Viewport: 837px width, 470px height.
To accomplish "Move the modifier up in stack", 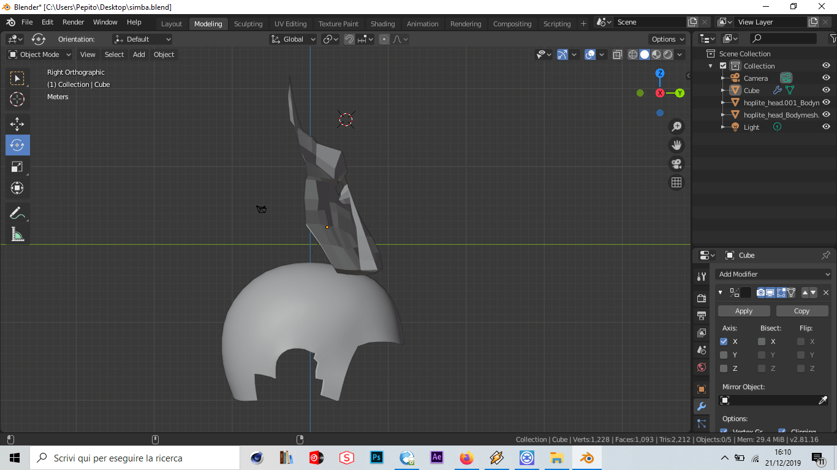I will (805, 293).
